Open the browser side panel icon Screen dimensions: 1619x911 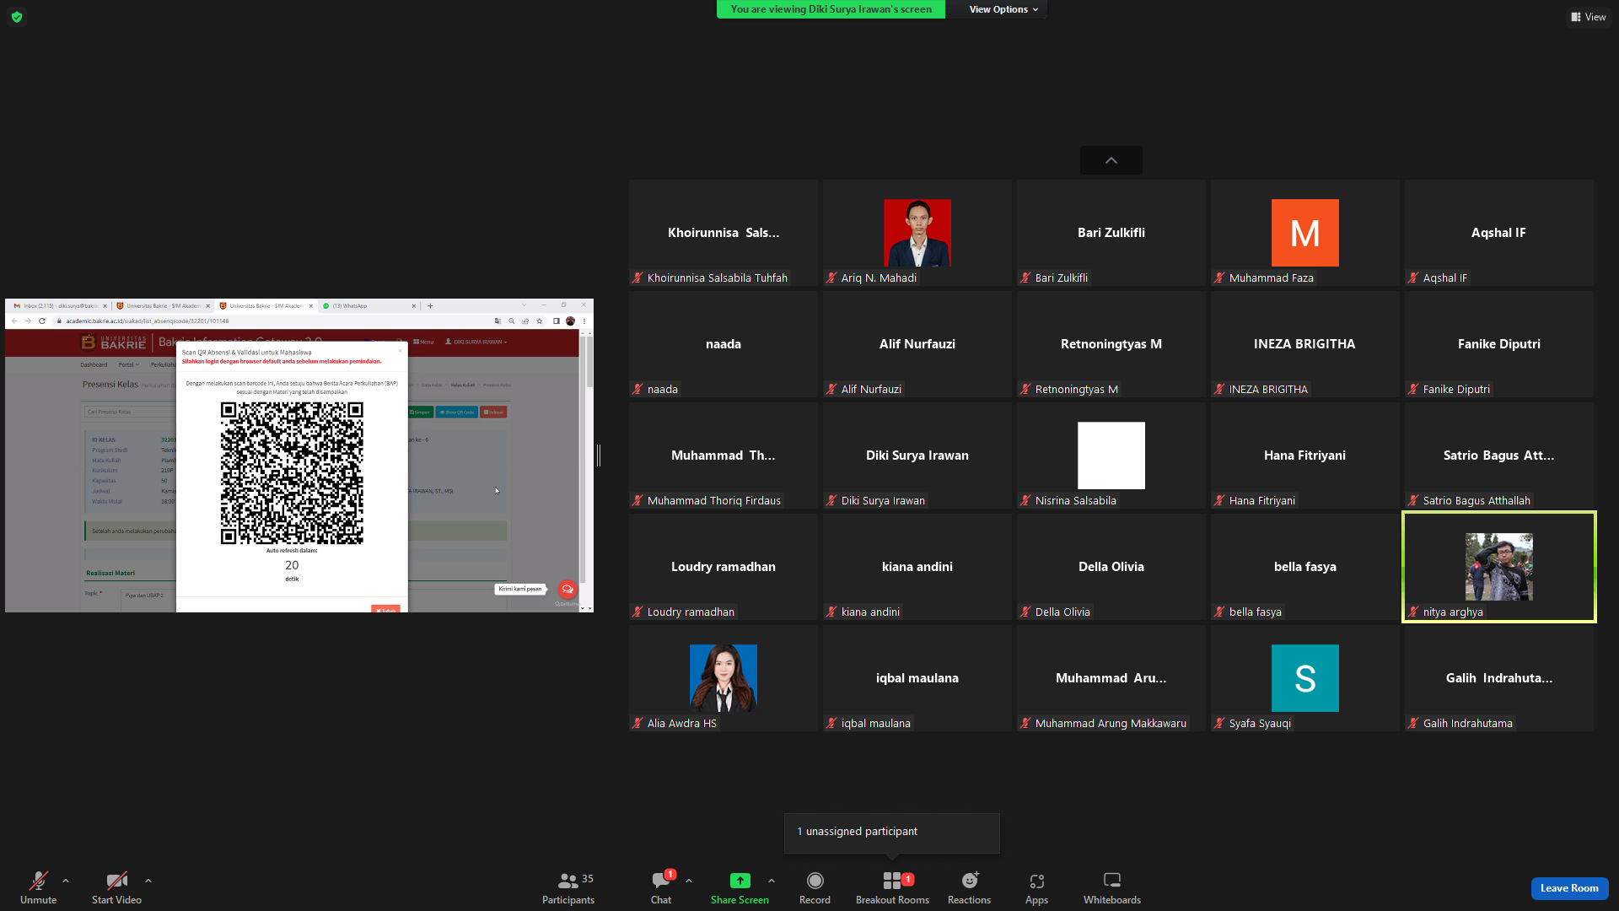point(557,321)
